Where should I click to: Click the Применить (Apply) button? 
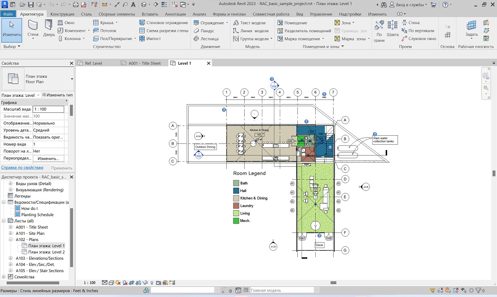click(62, 168)
